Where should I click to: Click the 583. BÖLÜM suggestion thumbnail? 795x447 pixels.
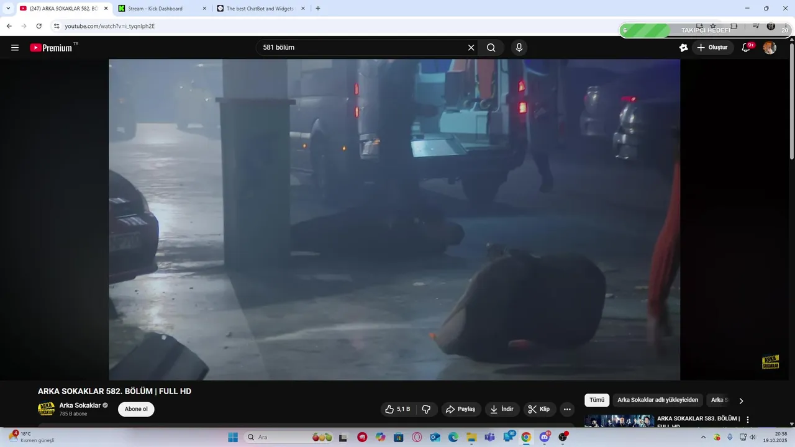(619, 422)
